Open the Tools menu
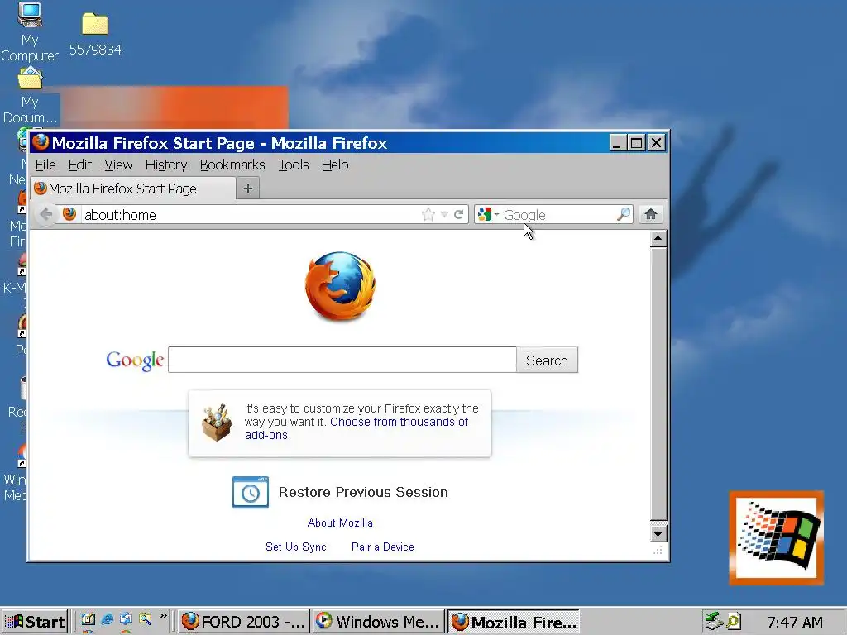The height and width of the screenshot is (635, 847). pyautogui.click(x=294, y=165)
